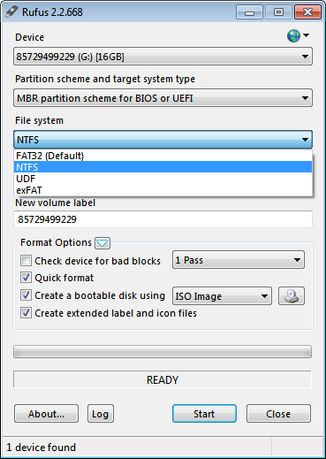Click the '1 device found' status text
The height and width of the screenshot is (459, 326).
[x=41, y=448]
